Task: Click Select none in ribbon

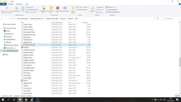Action: point(111,10)
